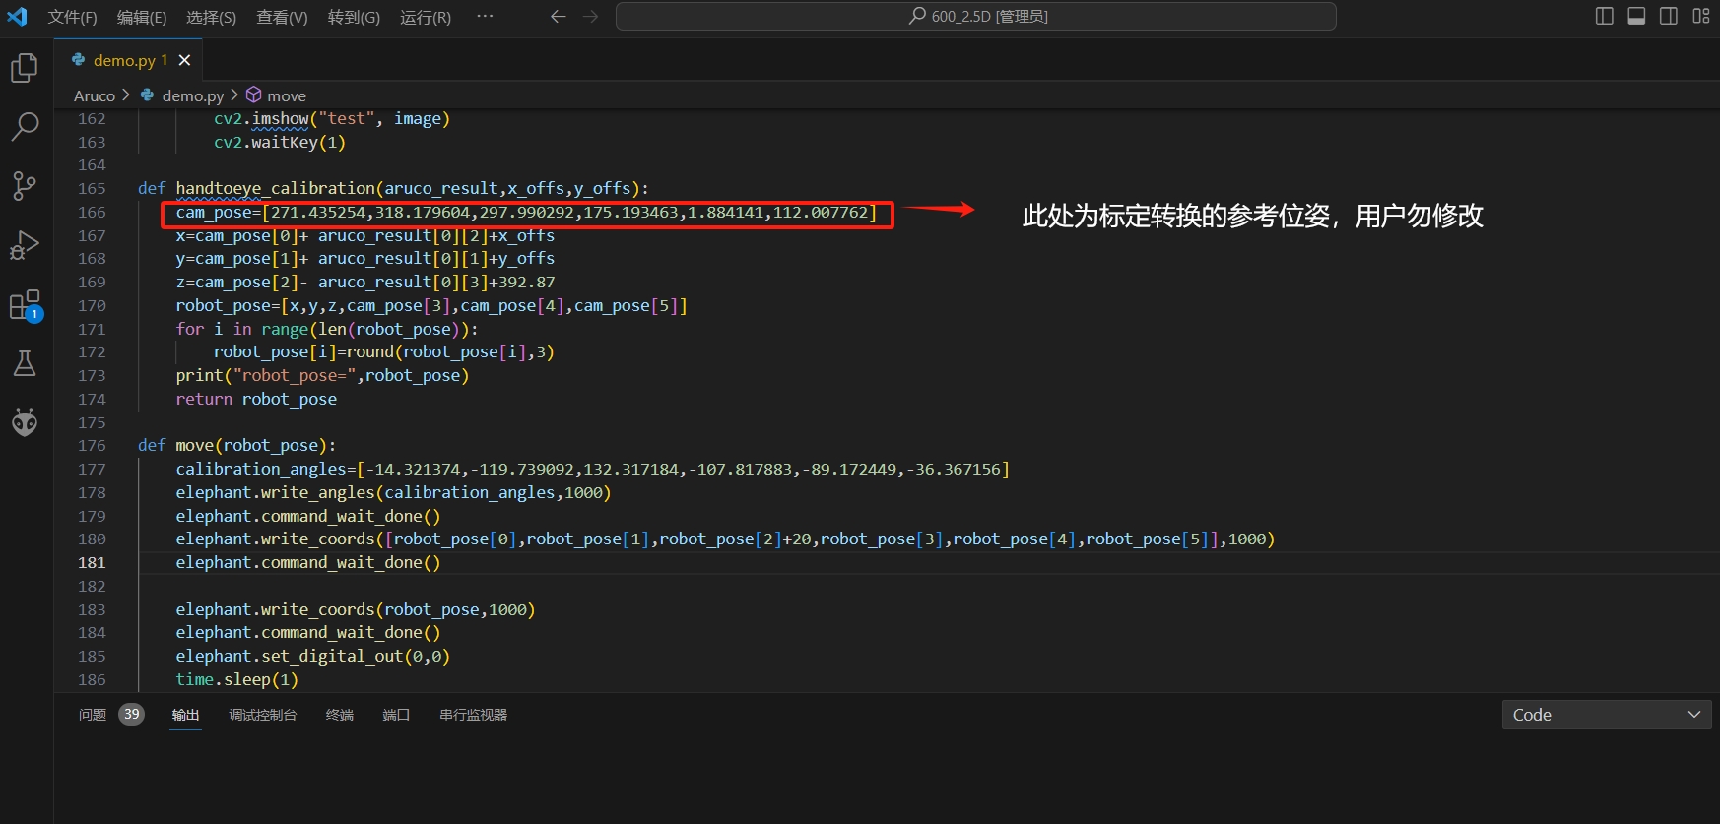Open the Testing flask view
Viewport: 1720px width, 824px height.
(25, 363)
